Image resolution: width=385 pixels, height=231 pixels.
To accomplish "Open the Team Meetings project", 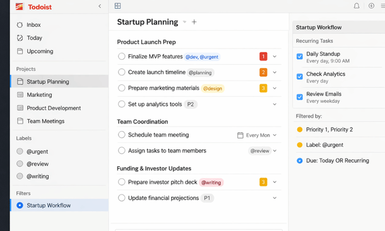I will (45, 121).
